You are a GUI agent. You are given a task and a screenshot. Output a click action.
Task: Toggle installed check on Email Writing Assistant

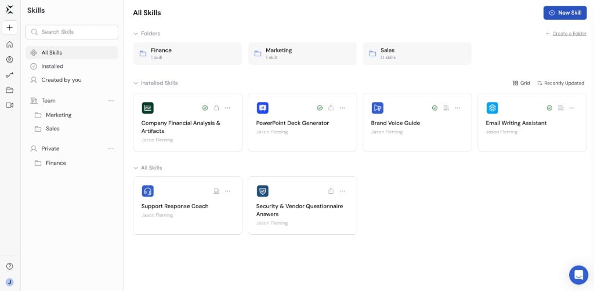[x=550, y=108]
